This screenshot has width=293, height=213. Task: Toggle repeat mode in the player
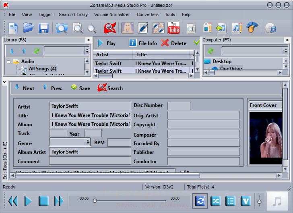(x=200, y=201)
